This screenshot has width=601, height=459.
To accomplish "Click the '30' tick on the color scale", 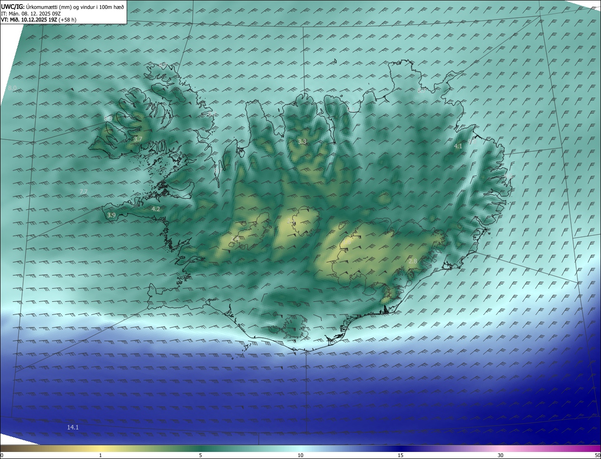I will (x=501, y=455).
